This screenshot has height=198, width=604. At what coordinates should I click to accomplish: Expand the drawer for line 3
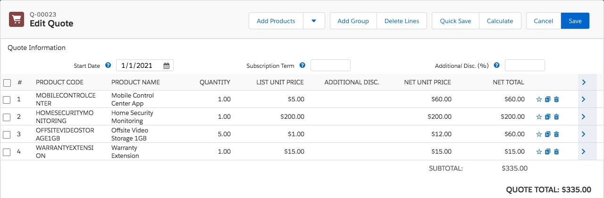point(584,134)
